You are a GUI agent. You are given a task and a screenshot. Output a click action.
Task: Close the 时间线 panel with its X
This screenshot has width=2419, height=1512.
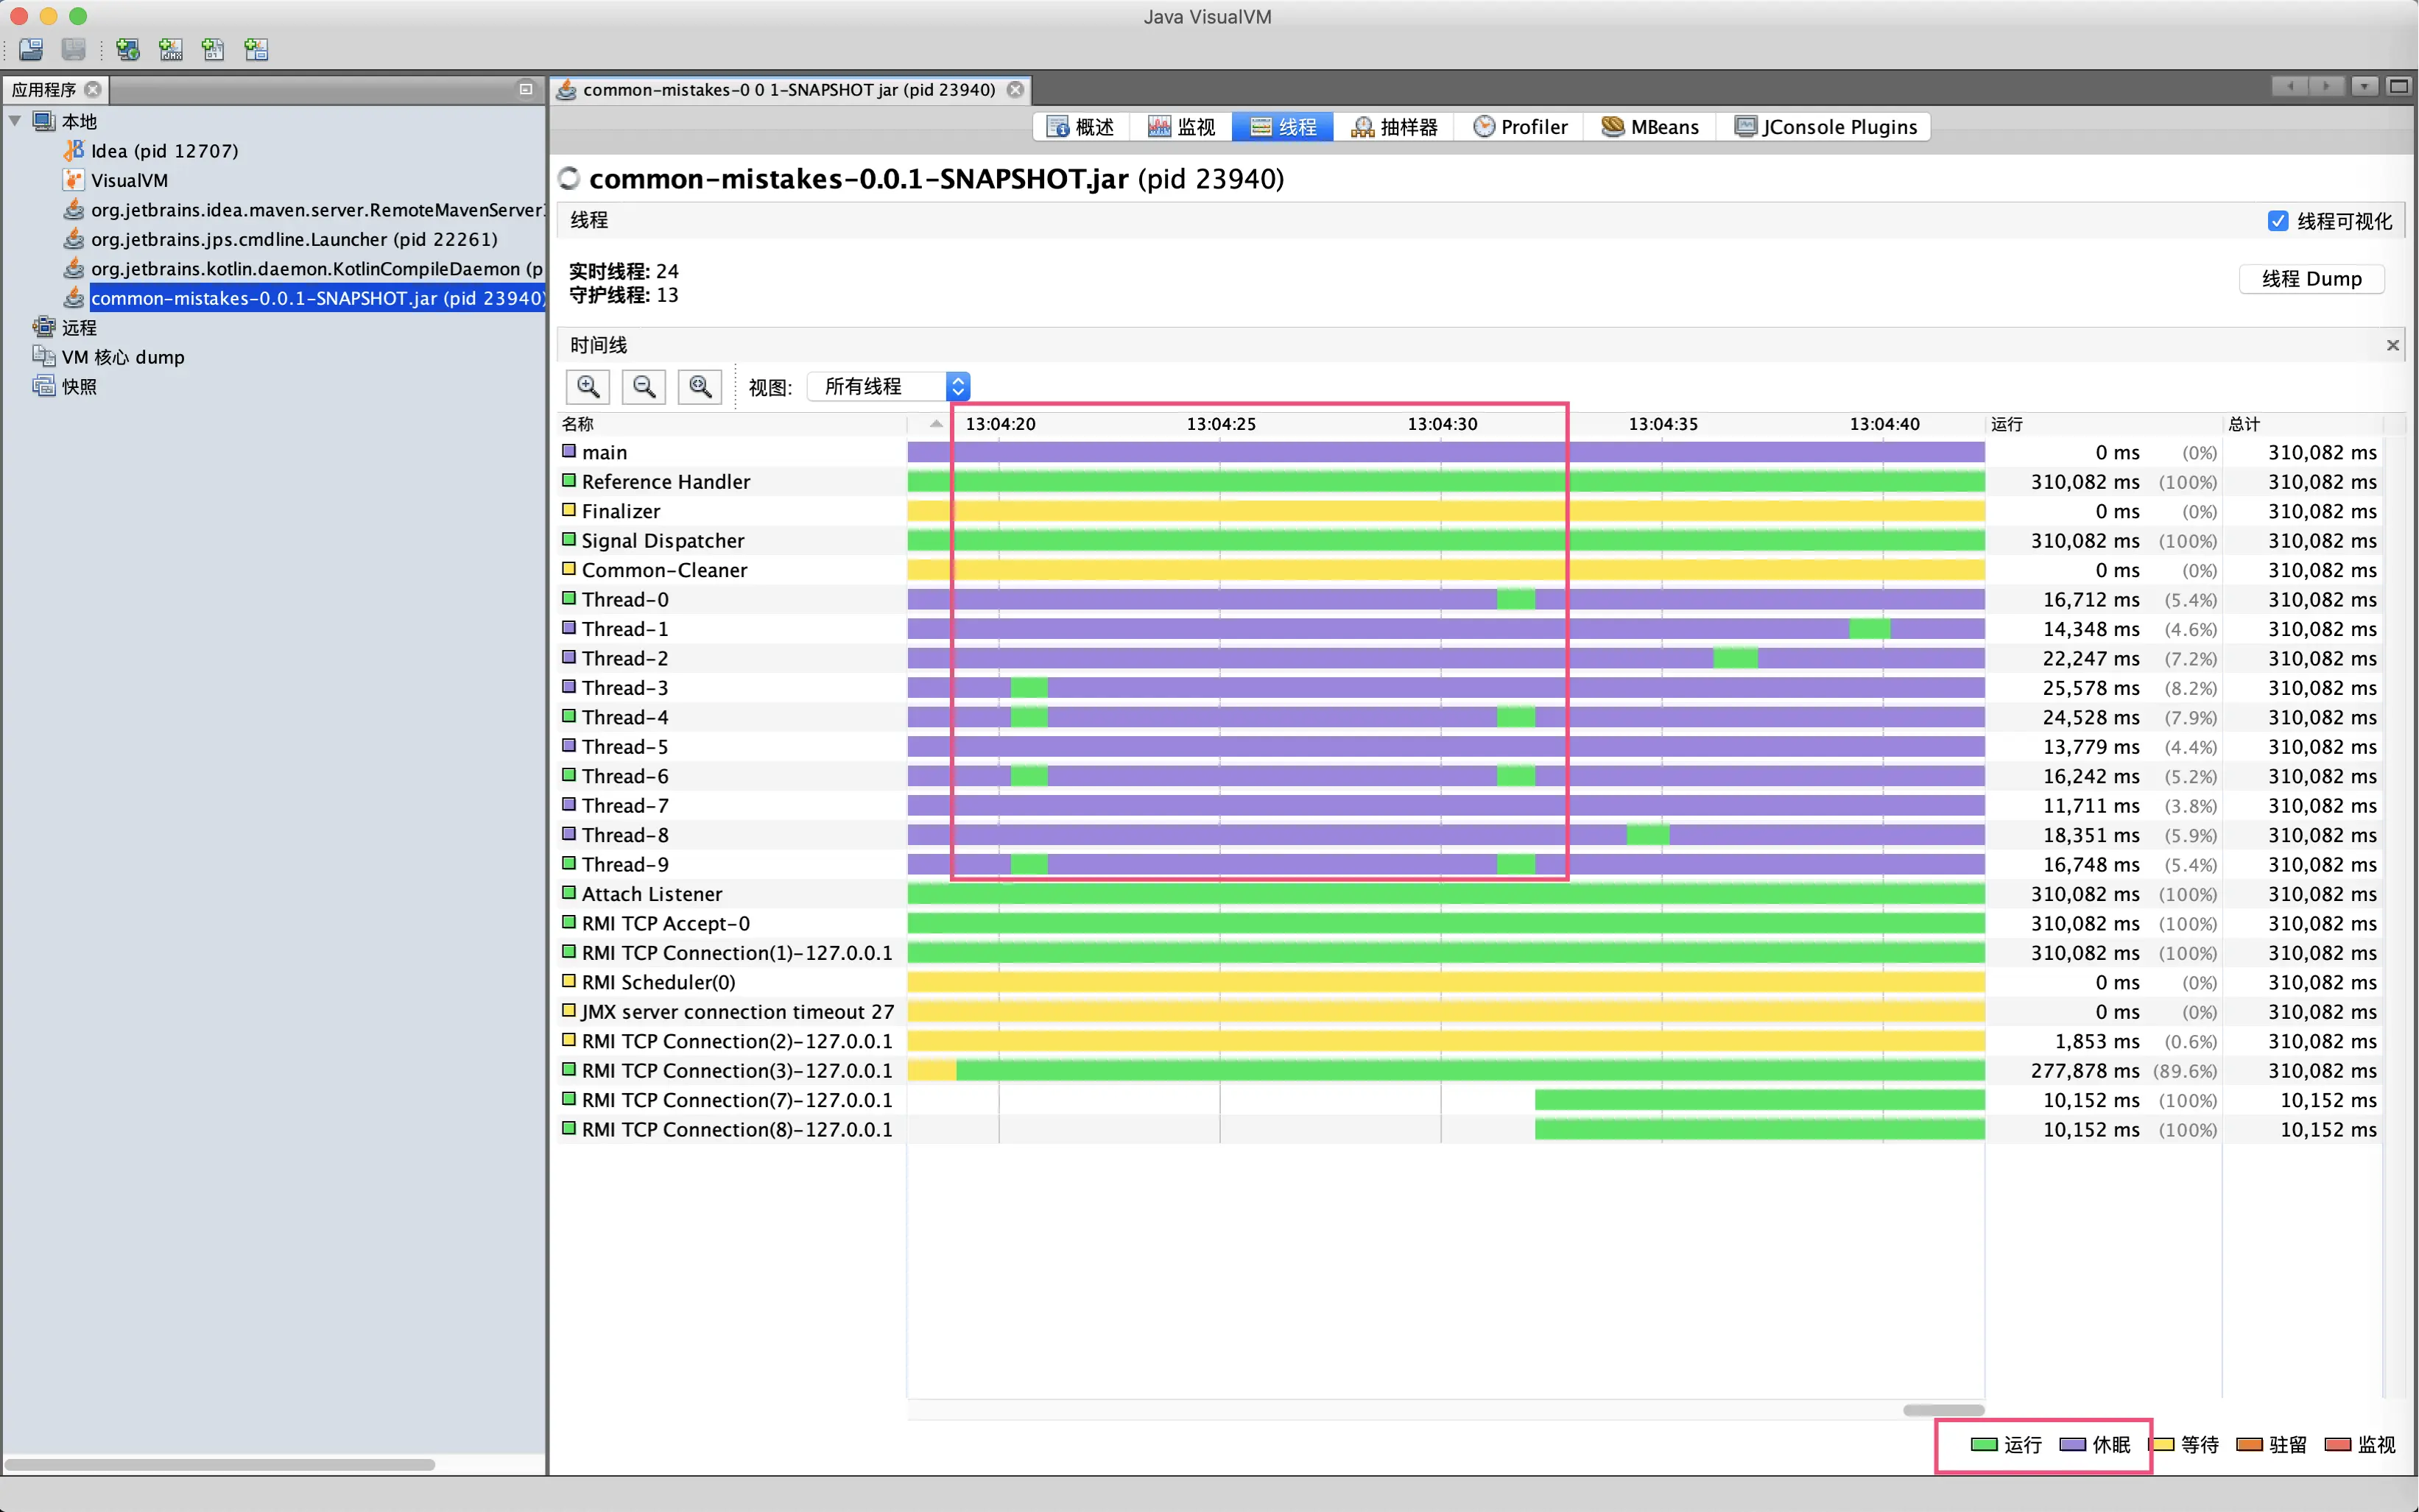(2392, 345)
